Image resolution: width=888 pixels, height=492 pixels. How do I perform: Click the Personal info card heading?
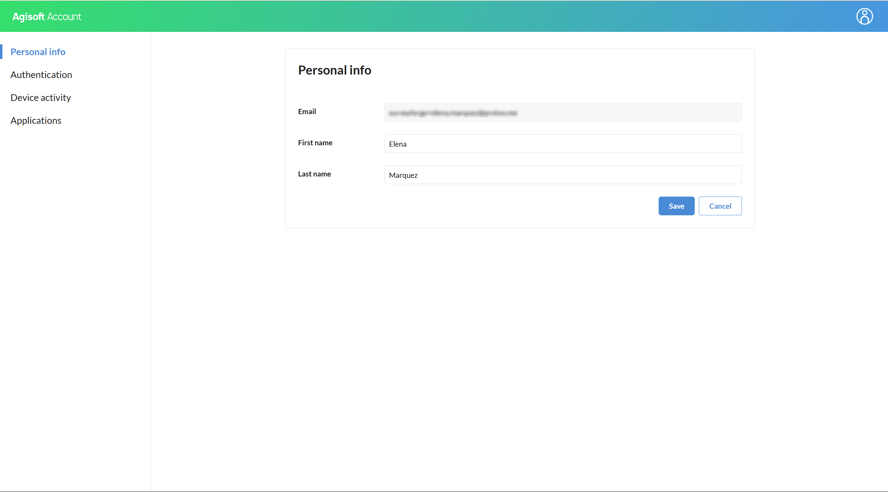[335, 70]
